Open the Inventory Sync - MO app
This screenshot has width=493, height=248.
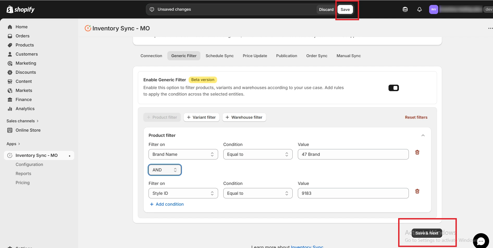[x=36, y=155]
